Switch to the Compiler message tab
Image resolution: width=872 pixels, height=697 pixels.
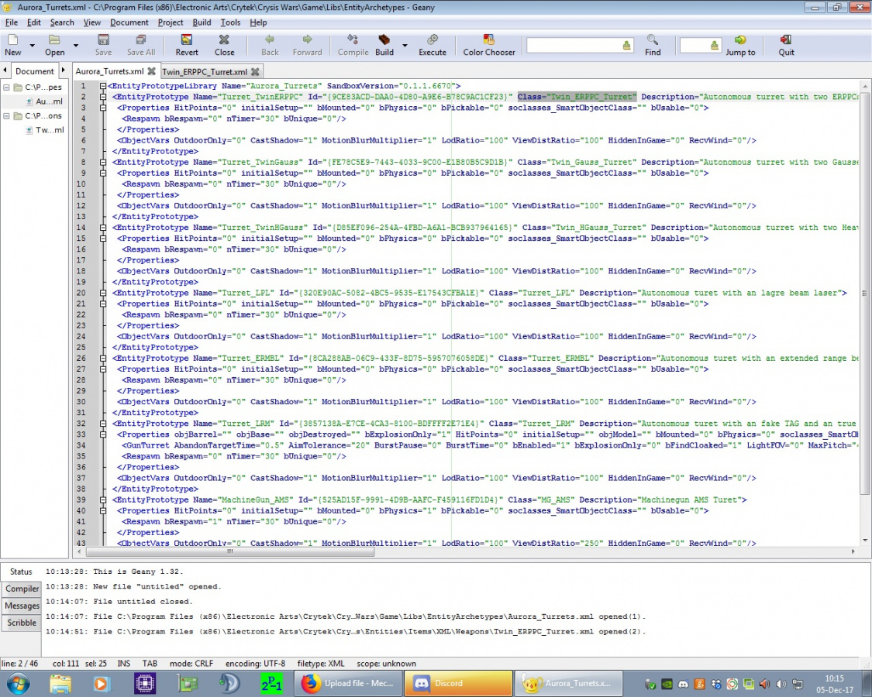coord(22,589)
